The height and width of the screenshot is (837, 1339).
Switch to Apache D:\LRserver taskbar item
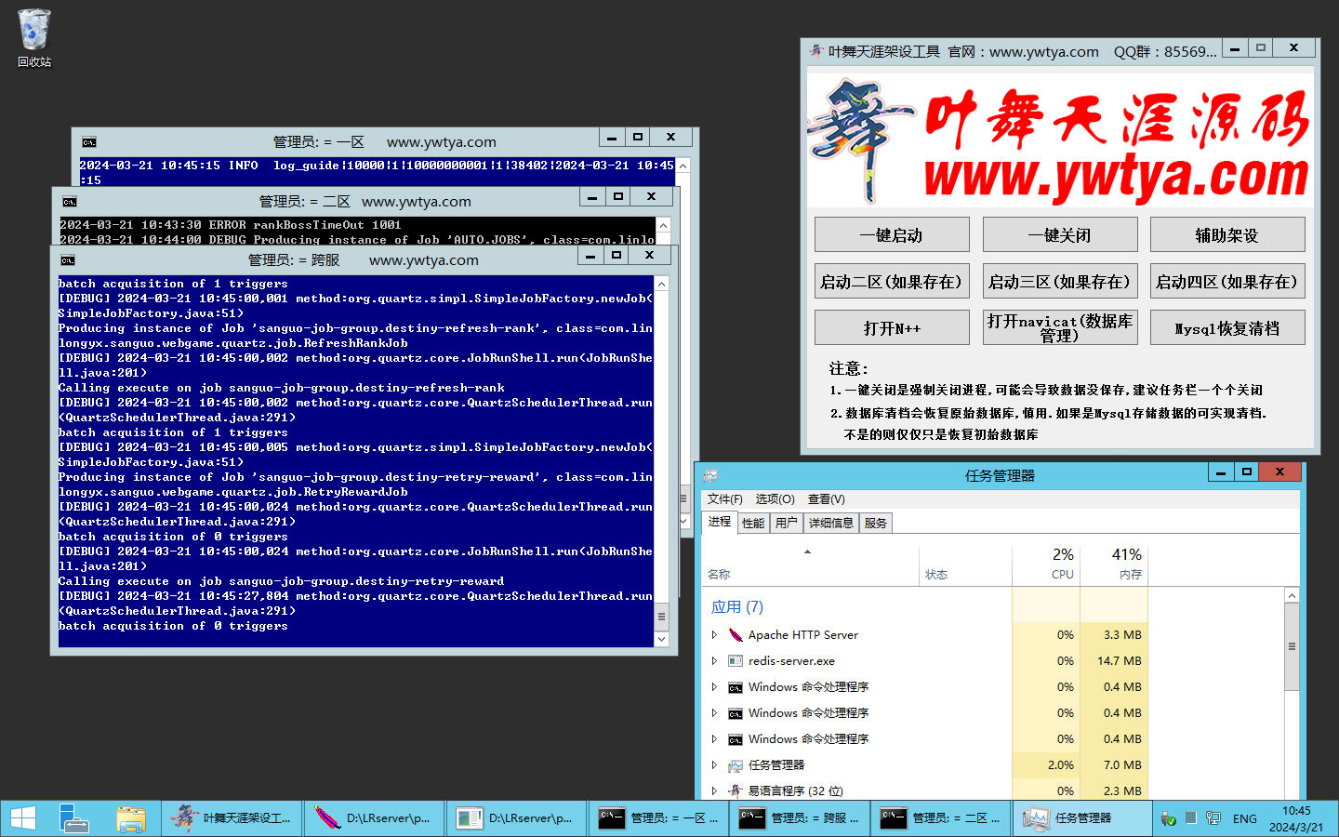coord(374,818)
